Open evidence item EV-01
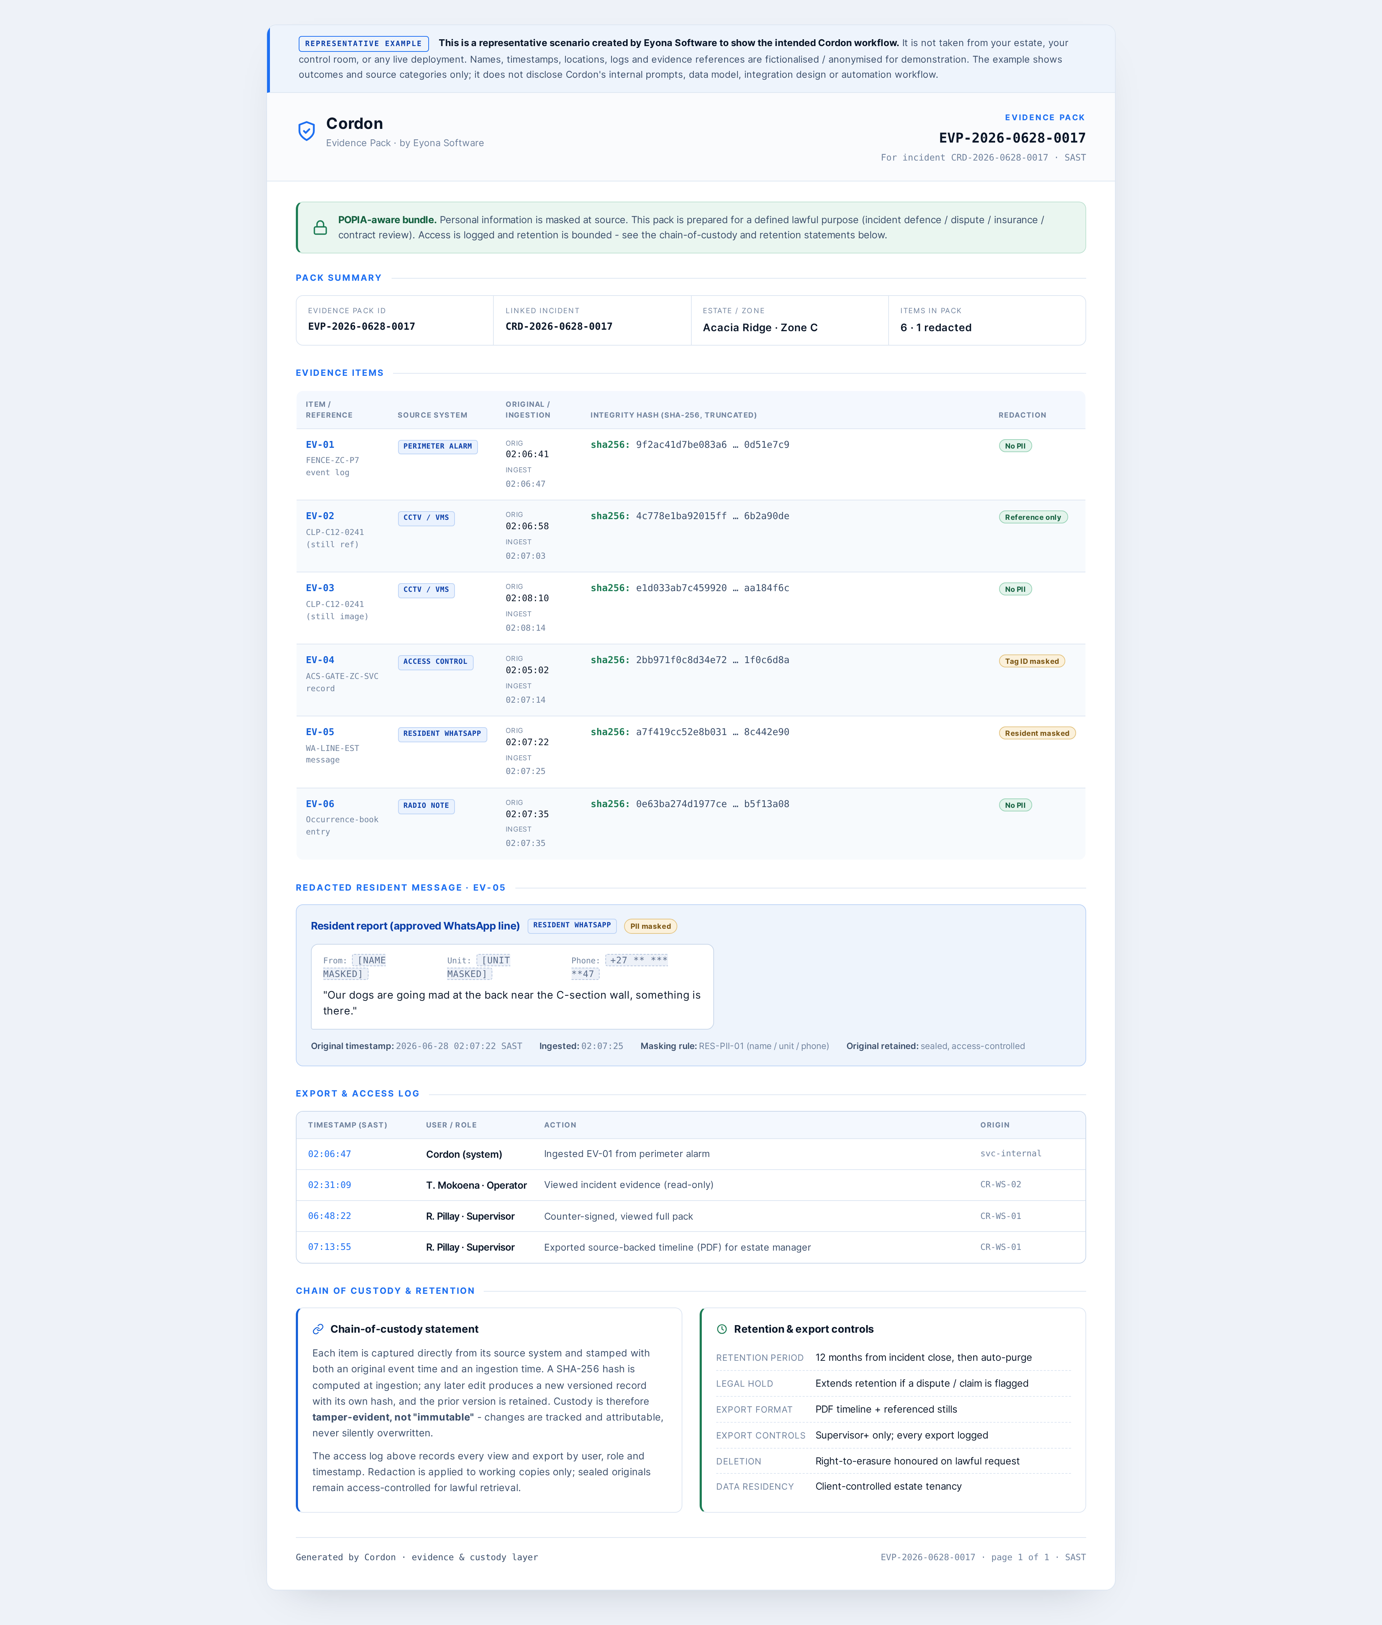Screen dimensions: 1382x1625 320,445
